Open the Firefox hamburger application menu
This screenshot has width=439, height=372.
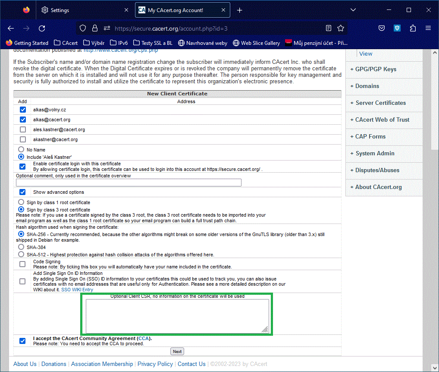pyautogui.click(x=428, y=28)
